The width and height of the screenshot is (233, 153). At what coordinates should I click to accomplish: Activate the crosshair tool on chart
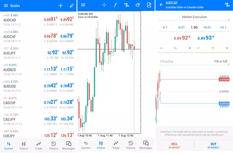tap(104, 5)
